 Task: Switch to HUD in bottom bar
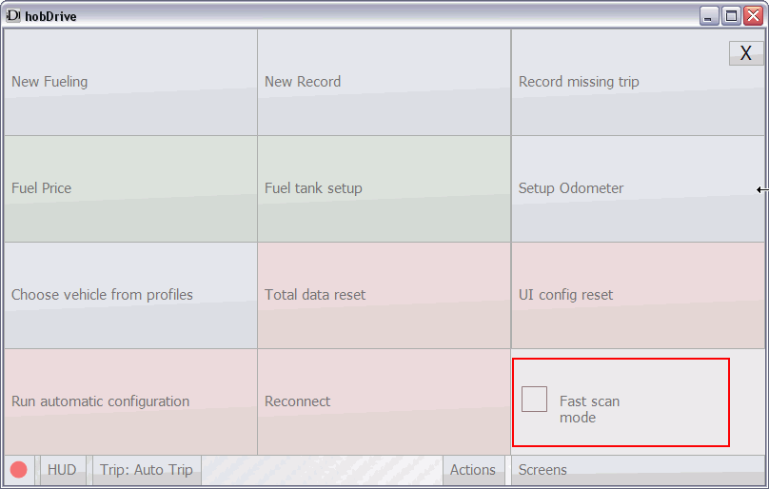pos(62,470)
